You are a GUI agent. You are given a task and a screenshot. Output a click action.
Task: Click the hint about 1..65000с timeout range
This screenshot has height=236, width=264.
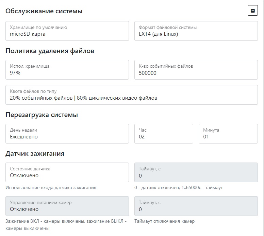[178, 187]
